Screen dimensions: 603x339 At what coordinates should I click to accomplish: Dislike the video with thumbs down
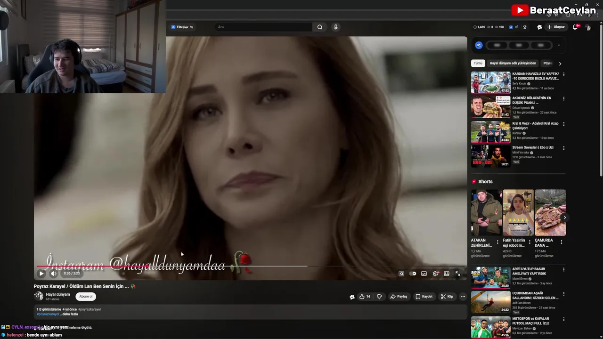[379, 297]
